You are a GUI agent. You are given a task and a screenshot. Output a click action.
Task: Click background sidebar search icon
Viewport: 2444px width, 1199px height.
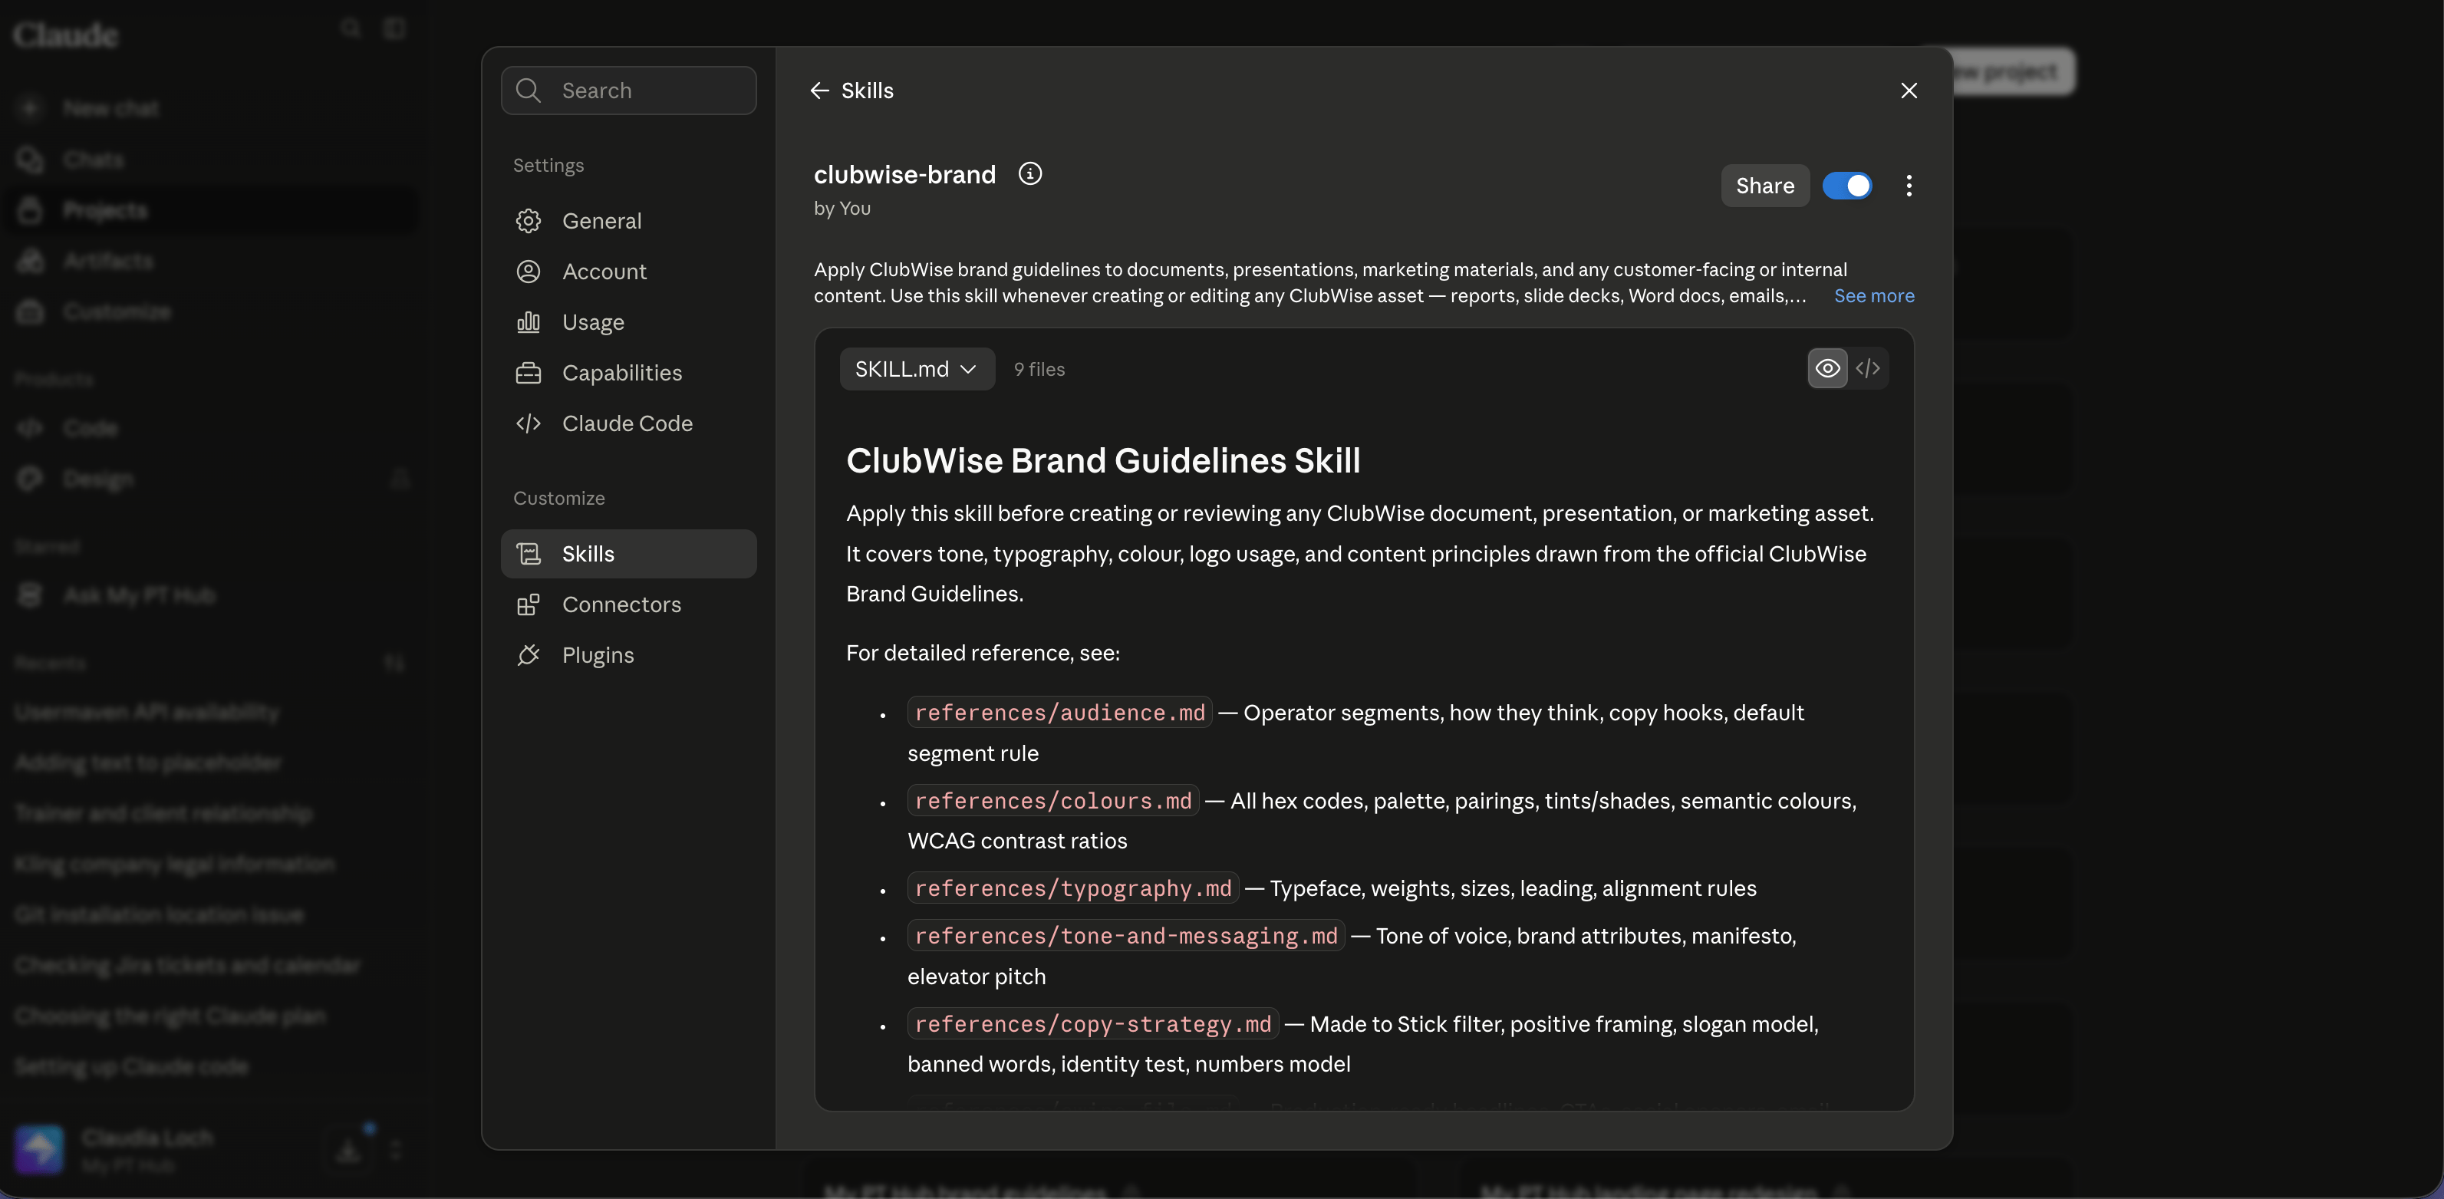tap(351, 28)
